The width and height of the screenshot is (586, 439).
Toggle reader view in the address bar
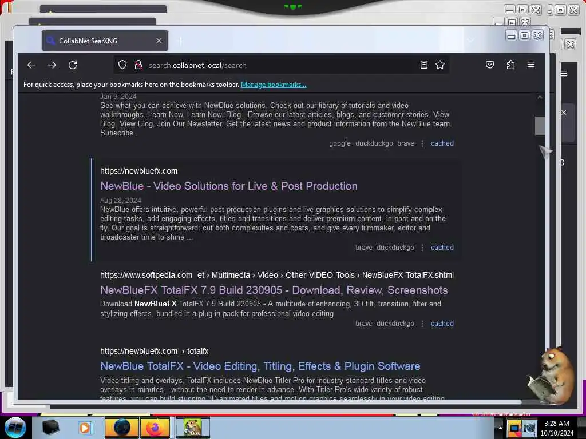pos(424,65)
